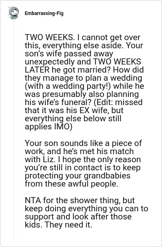
Task: Select the line "this, everything else aside. Your"
Action: tap(84, 45)
